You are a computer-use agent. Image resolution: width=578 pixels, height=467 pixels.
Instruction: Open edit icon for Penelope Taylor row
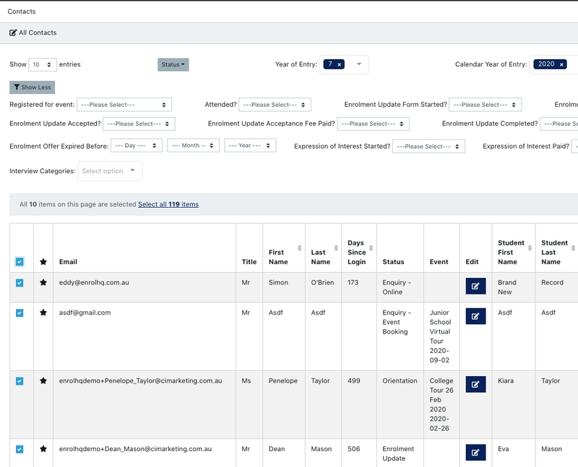pyautogui.click(x=475, y=385)
